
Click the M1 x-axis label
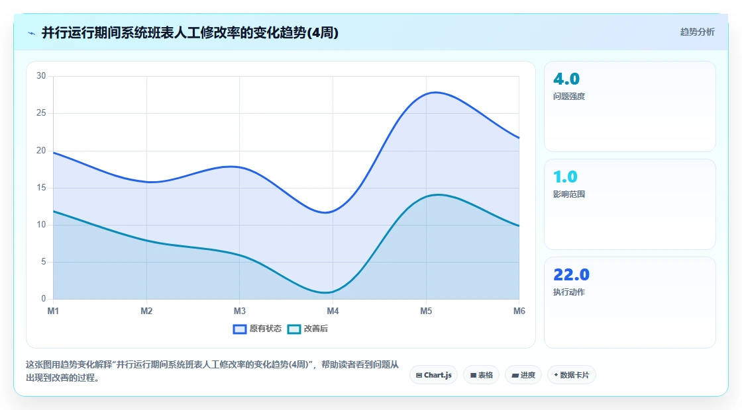[x=53, y=311]
